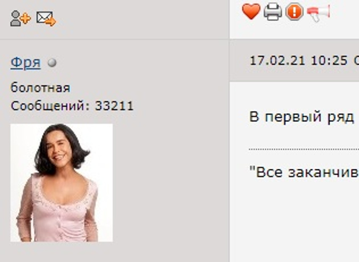
Task: Open the profile of user Фря
Action: (26, 62)
